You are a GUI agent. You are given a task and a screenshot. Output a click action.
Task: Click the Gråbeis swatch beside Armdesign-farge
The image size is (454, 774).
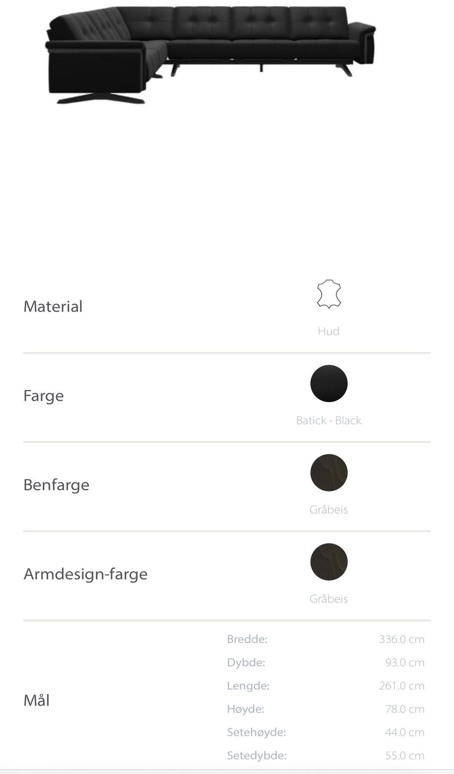pos(329,562)
